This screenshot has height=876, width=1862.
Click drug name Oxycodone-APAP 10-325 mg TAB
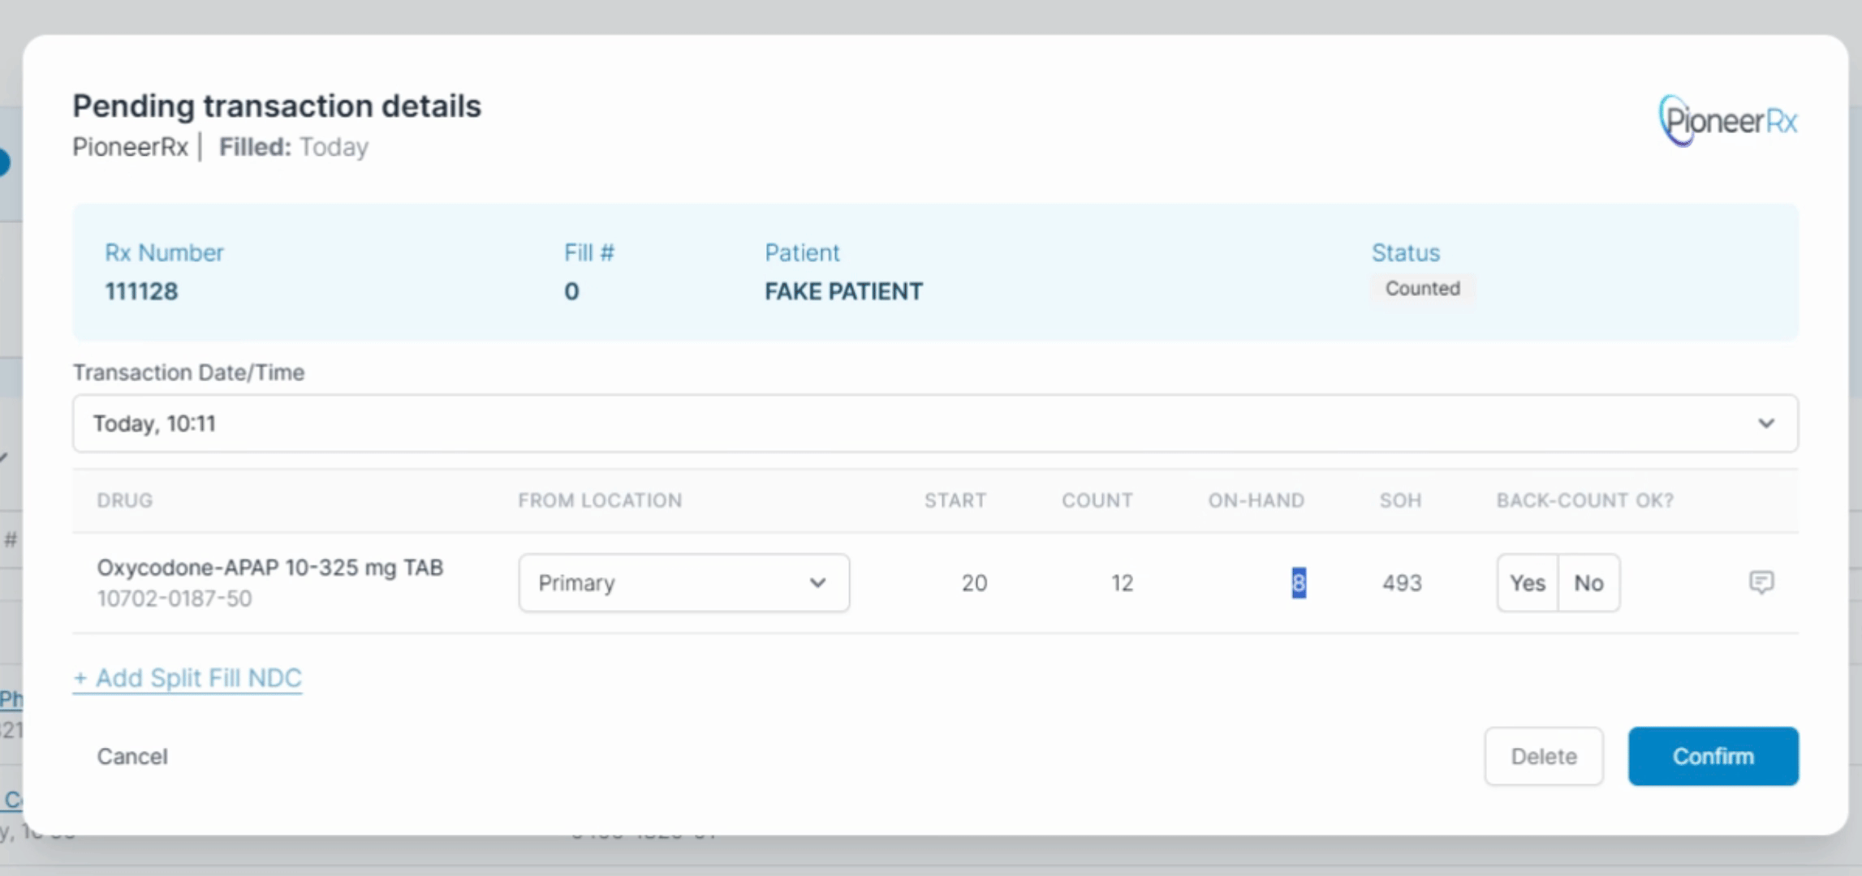click(x=270, y=567)
